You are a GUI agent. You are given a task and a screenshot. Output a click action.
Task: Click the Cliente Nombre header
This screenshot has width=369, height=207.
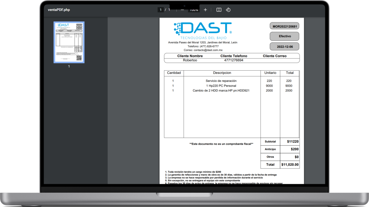[x=190, y=56]
